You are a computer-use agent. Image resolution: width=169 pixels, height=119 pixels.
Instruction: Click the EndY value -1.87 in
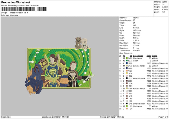136,40
